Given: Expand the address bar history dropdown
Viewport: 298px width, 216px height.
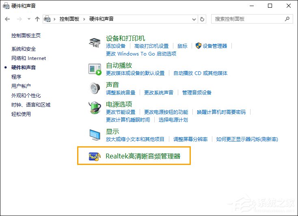Looking at the screenshot, I should (193, 19).
